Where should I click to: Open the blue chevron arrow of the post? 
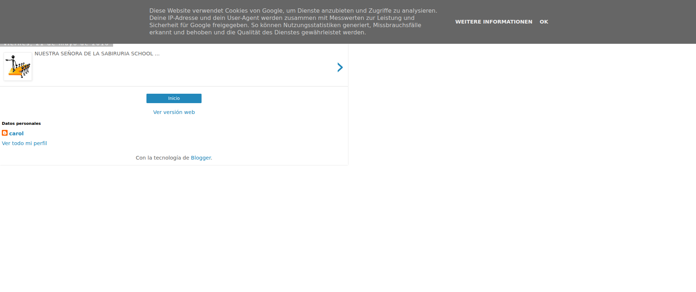tap(340, 67)
